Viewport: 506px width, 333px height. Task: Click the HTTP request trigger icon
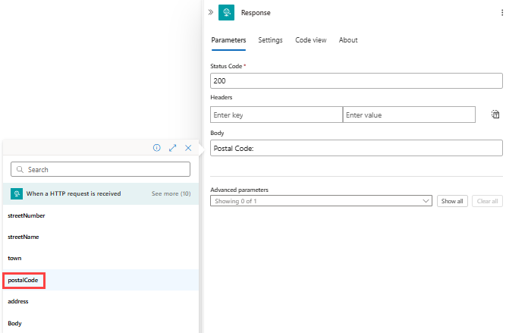click(x=16, y=193)
